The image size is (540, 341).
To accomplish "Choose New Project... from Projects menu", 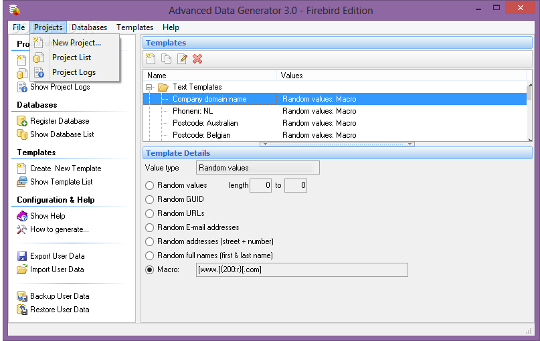I will click(75, 43).
